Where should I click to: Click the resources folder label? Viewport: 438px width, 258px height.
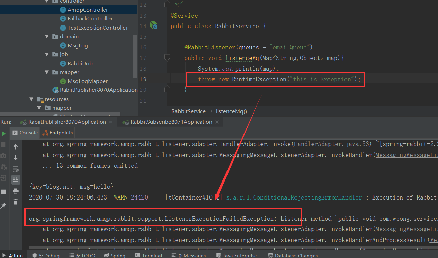pyautogui.click(x=56, y=99)
